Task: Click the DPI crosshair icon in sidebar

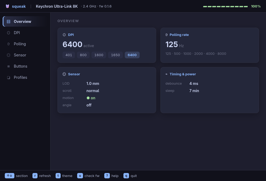Action: pos(9,33)
